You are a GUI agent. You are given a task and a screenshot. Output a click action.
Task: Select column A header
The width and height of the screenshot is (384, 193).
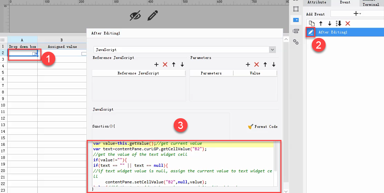pos(22,40)
